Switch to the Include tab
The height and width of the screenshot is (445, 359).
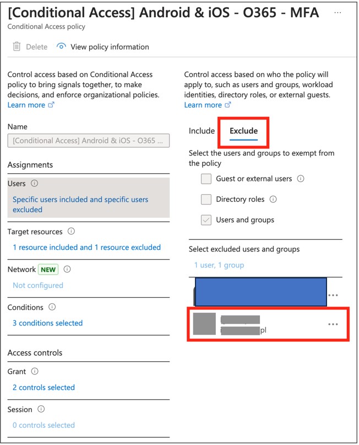click(202, 131)
